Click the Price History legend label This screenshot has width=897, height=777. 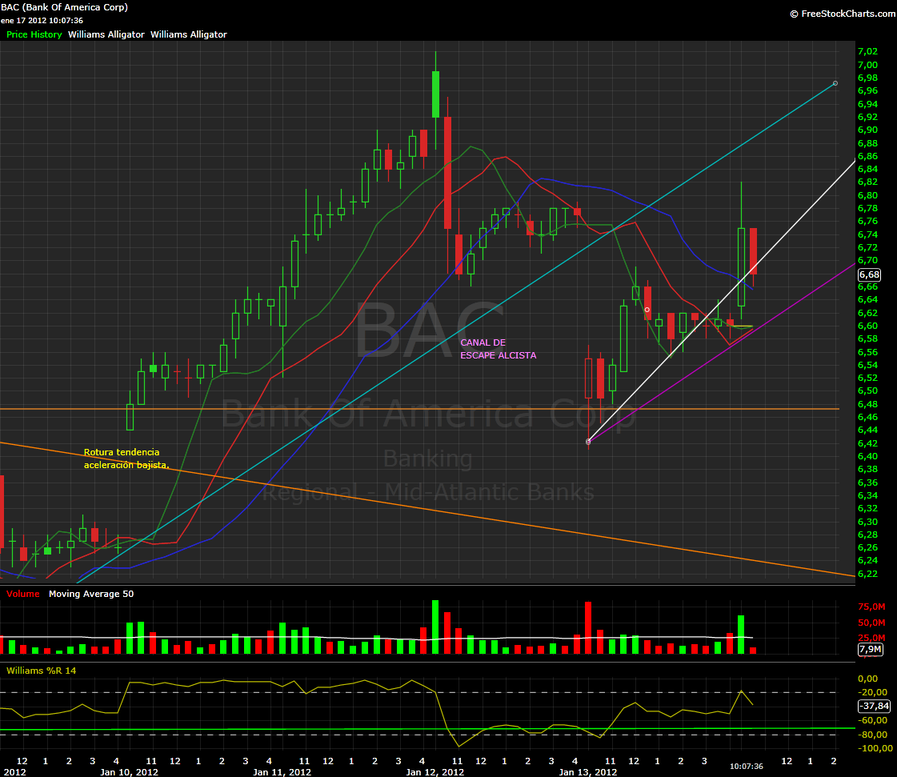[34, 34]
